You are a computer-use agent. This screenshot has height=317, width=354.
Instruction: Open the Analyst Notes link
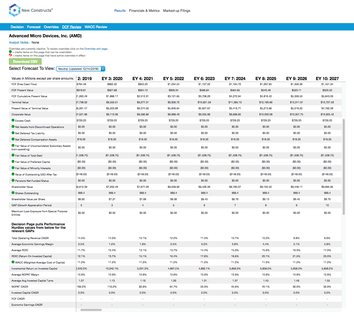click(19, 43)
